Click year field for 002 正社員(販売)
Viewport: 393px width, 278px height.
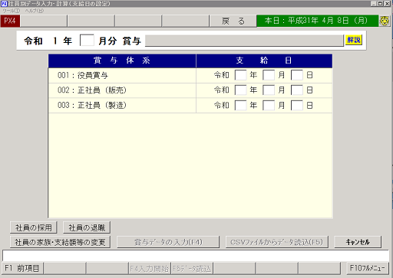click(240, 90)
